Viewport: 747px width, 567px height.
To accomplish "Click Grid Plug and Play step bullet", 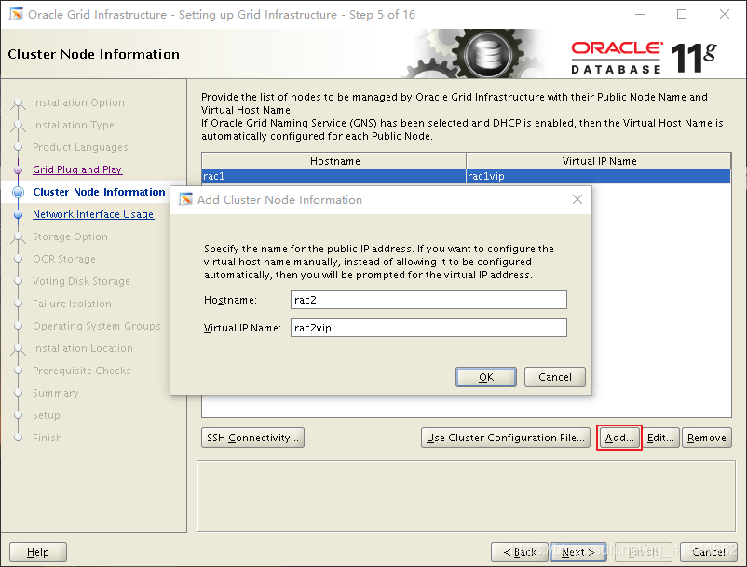I will [x=18, y=169].
